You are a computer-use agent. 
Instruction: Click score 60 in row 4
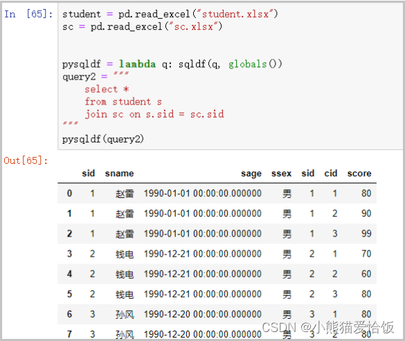(x=366, y=274)
